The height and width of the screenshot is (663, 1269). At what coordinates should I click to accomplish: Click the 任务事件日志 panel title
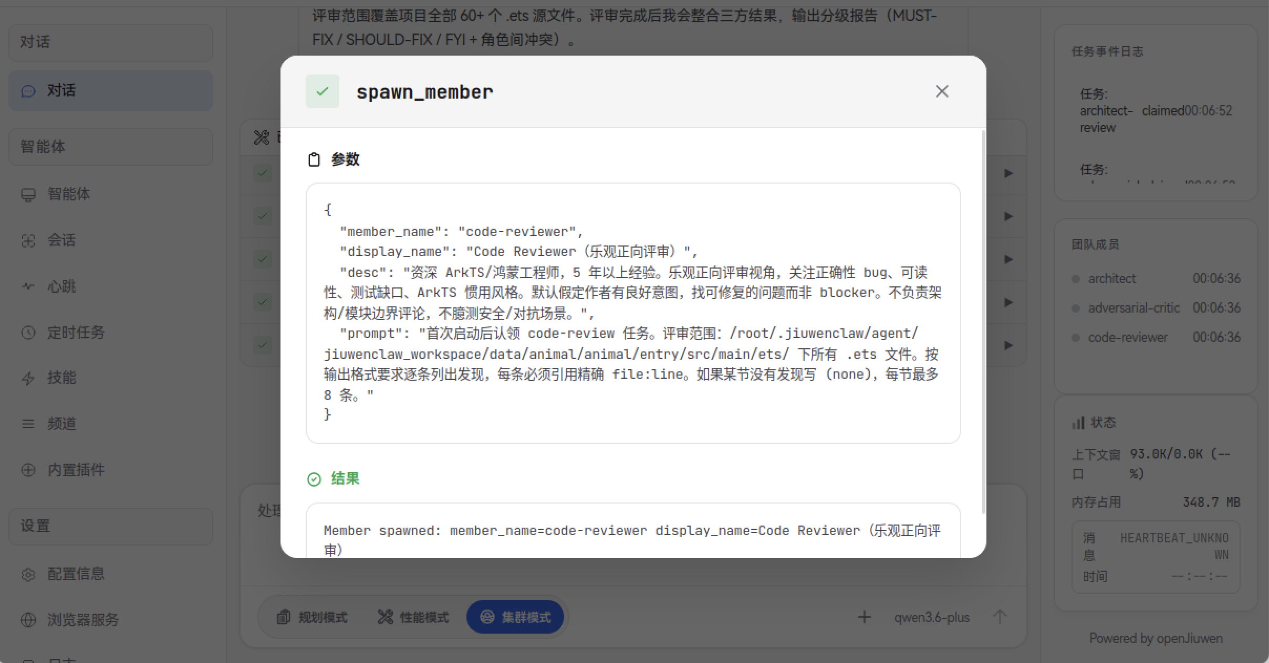pos(1107,51)
